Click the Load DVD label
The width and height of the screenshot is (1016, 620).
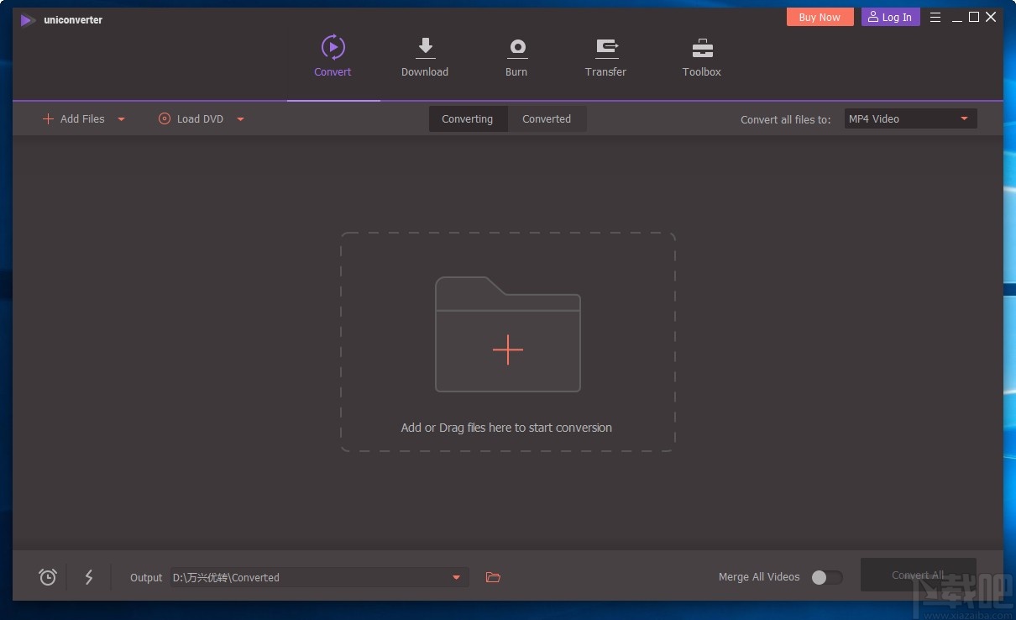tap(200, 119)
